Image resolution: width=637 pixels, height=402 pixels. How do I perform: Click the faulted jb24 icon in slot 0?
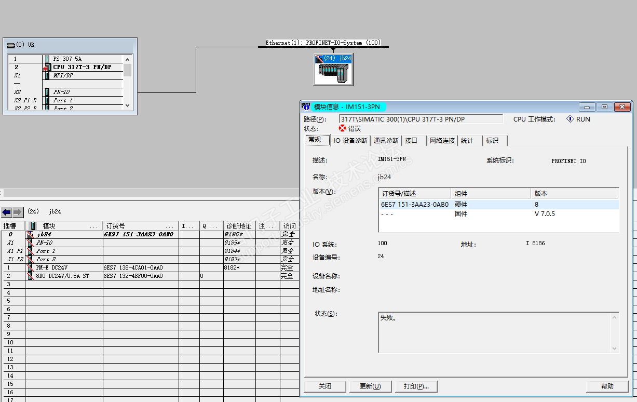pyautogui.click(x=30, y=234)
